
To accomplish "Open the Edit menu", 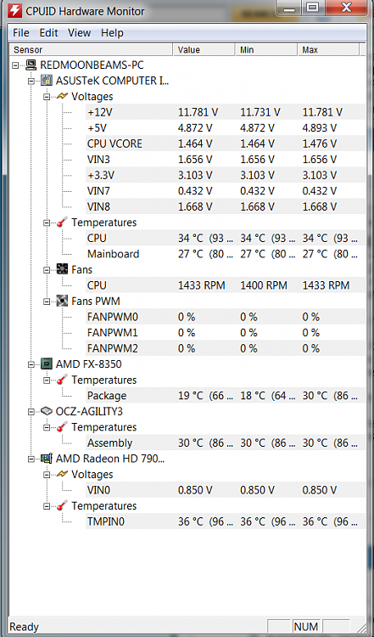I will (x=48, y=33).
